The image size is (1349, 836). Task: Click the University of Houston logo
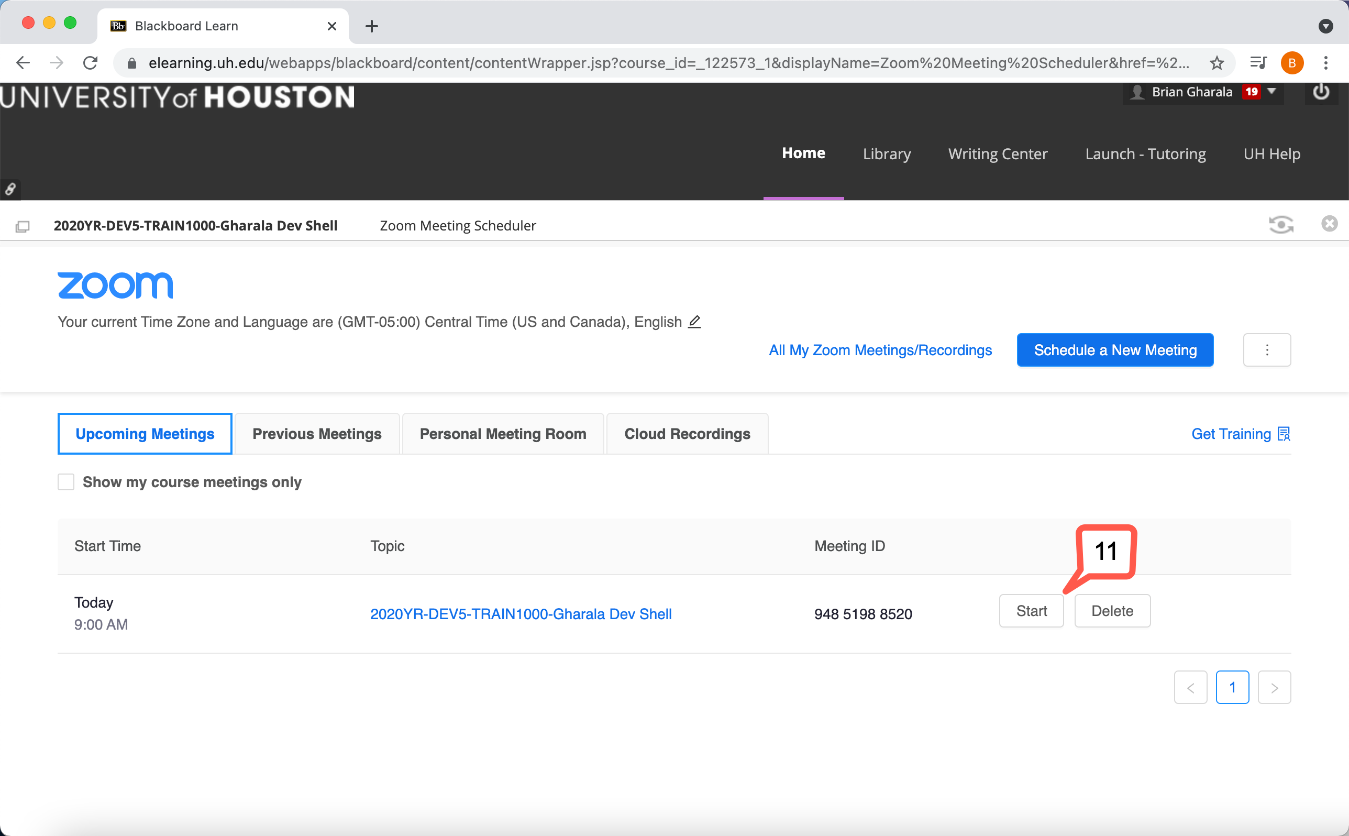click(178, 97)
